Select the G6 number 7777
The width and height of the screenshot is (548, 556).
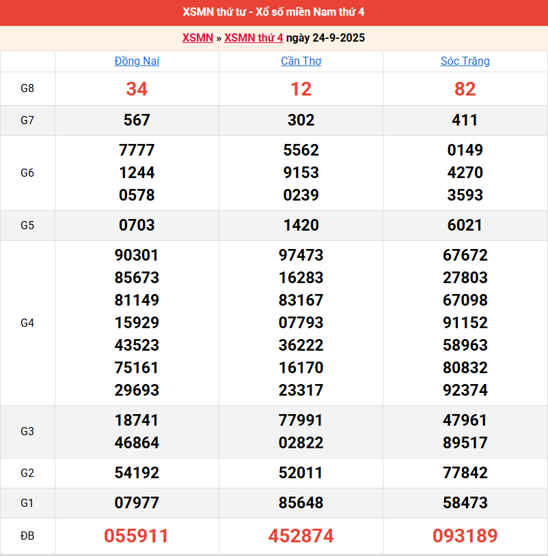coord(137,150)
